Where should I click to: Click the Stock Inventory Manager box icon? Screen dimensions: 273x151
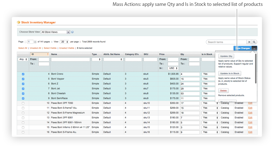click(19, 22)
